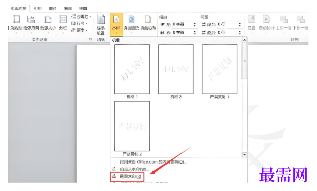Click the watermark gallery scroll down arrow

pyautogui.click(x=244, y=155)
